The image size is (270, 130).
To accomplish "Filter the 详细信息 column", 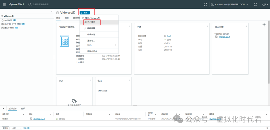I will tap(110, 114).
